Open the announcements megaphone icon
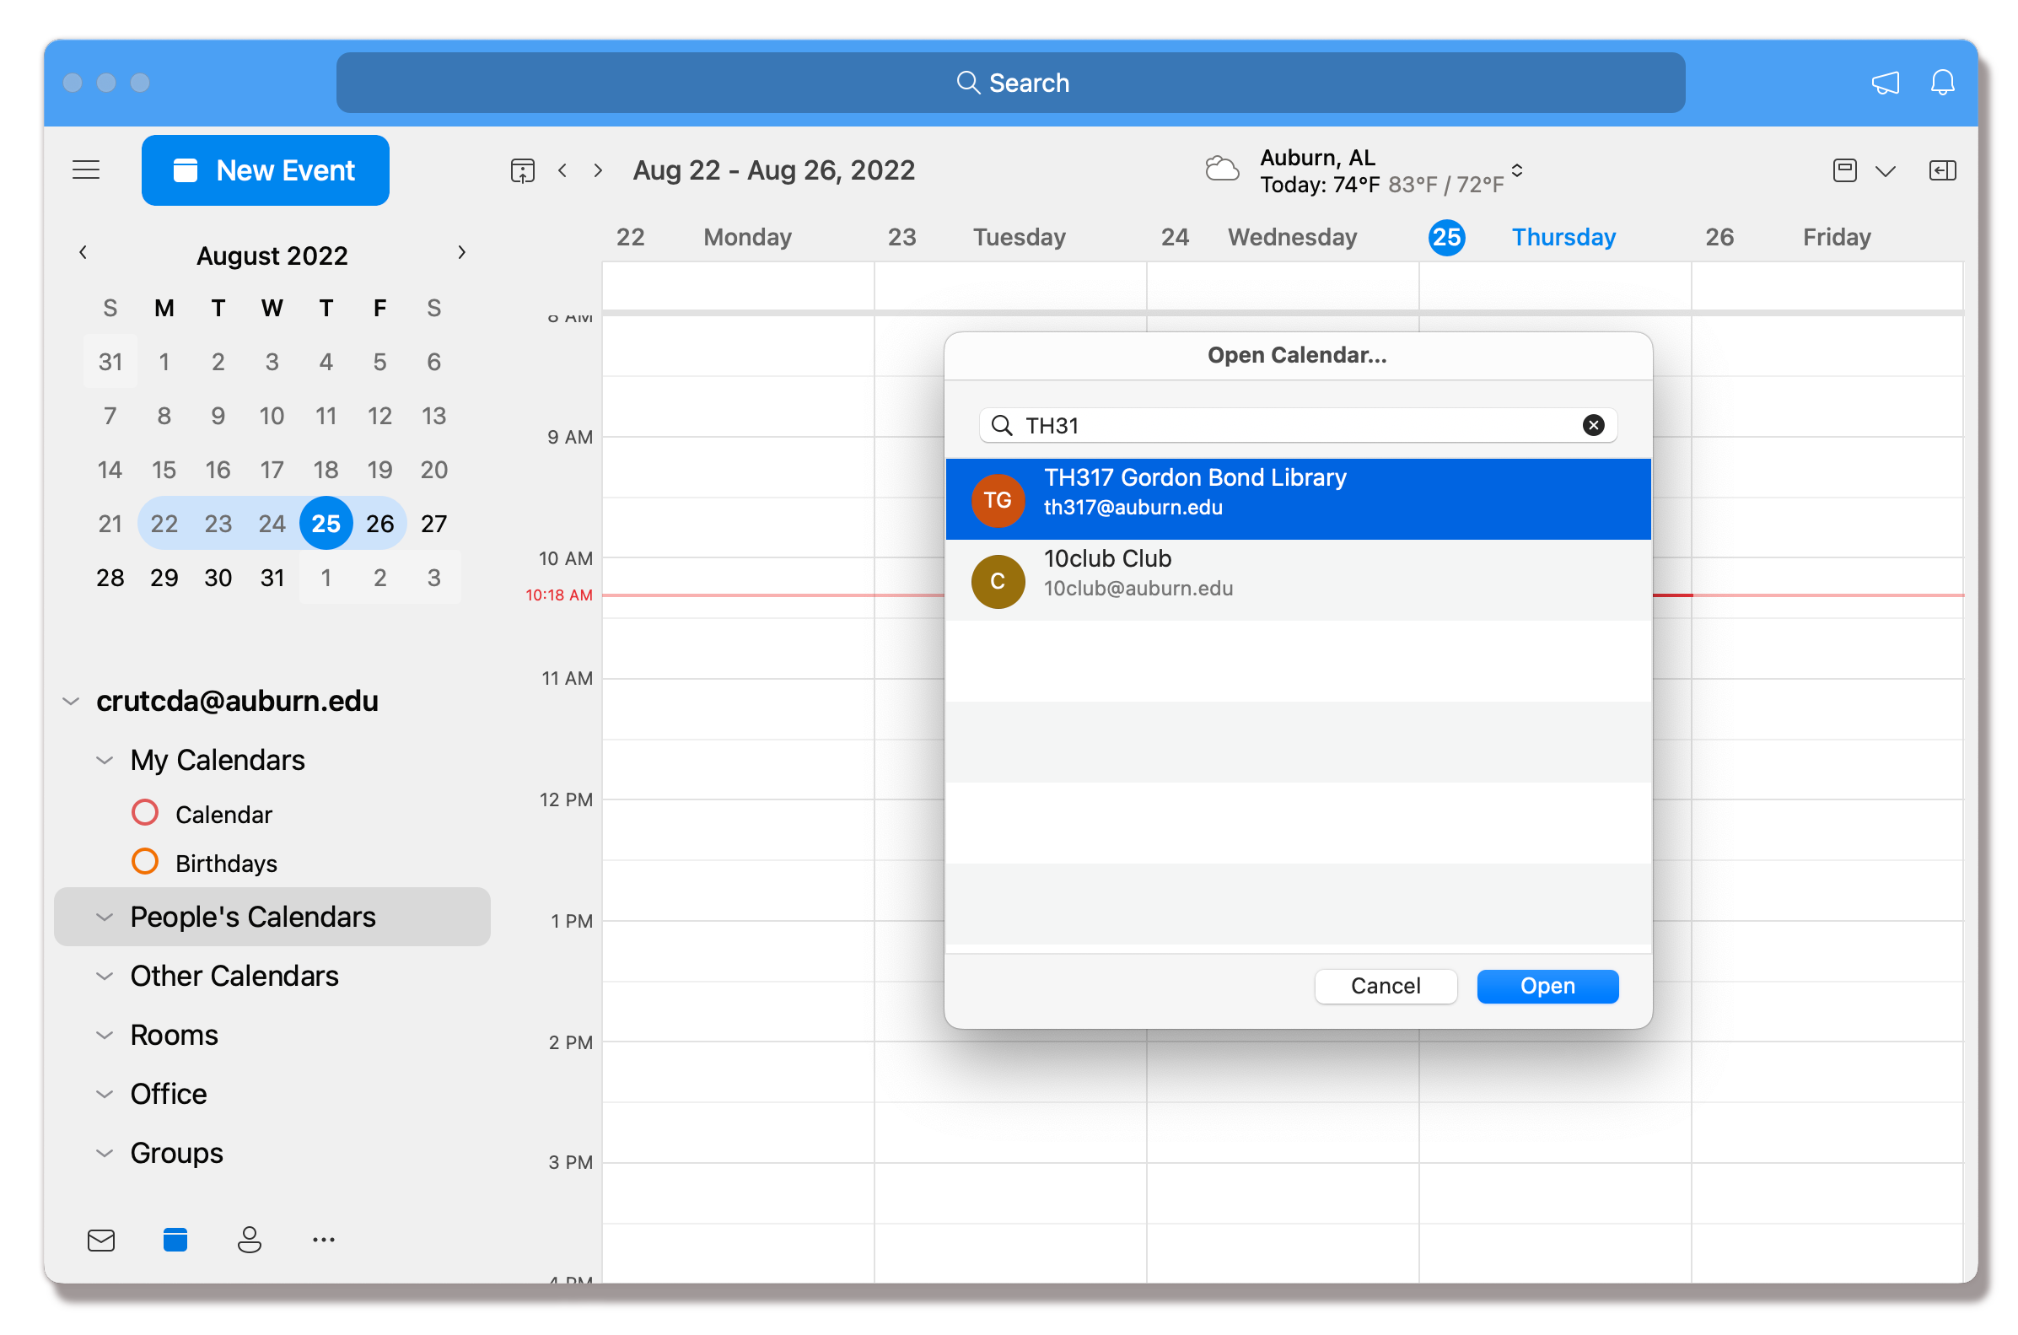This screenshot has height=1335, width=2018. click(1886, 83)
